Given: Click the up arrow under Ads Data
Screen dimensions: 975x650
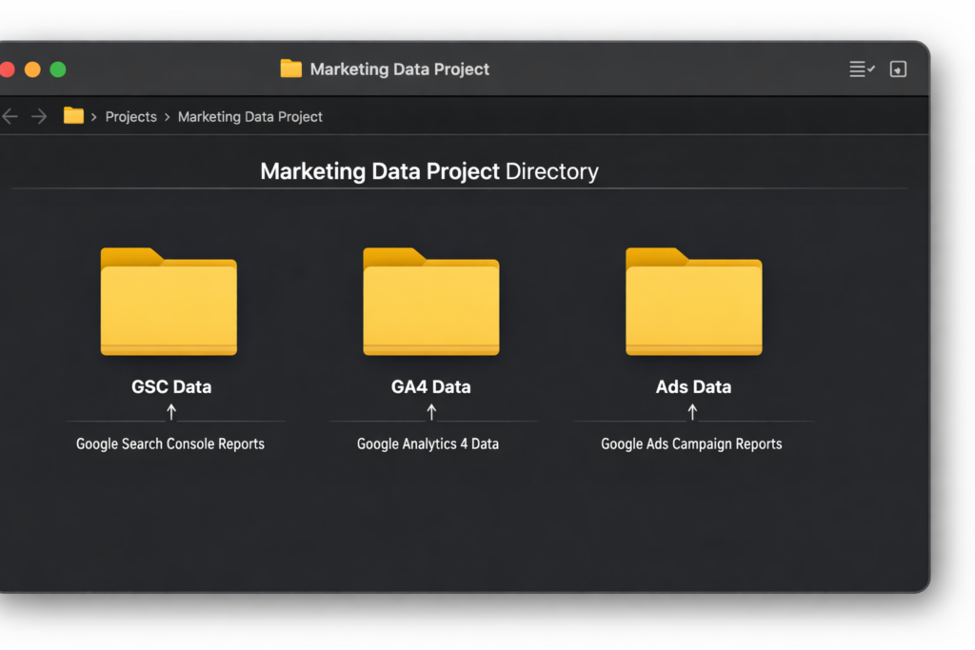Looking at the screenshot, I should (693, 412).
